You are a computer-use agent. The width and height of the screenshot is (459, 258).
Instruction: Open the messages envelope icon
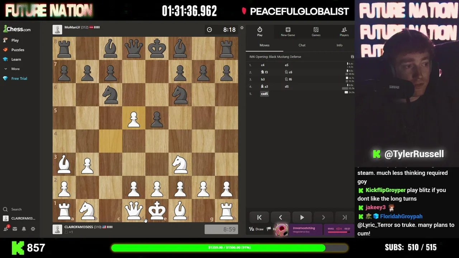(15, 229)
